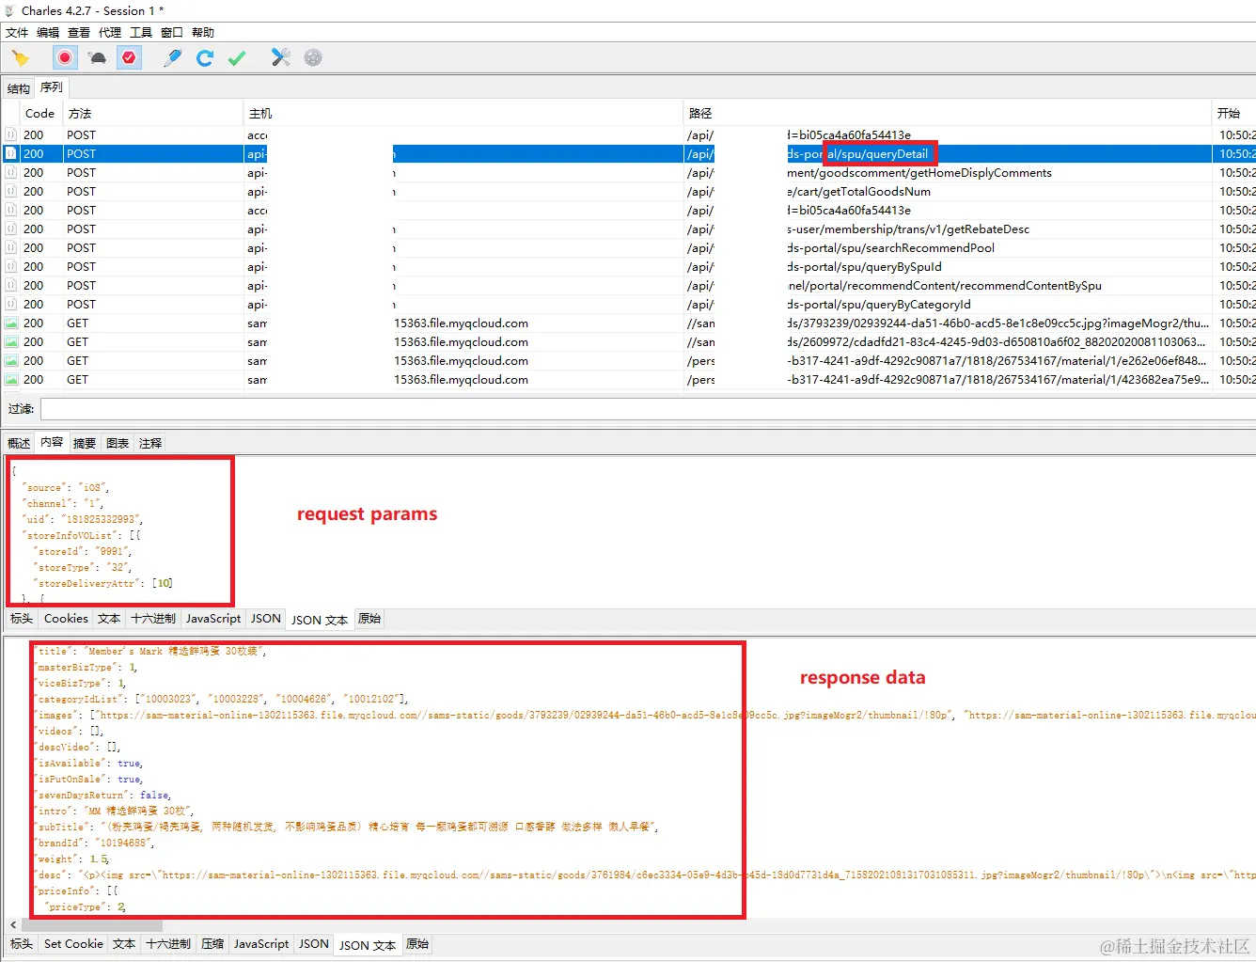Open the 帮助 menu
1256x962 pixels.
203,32
